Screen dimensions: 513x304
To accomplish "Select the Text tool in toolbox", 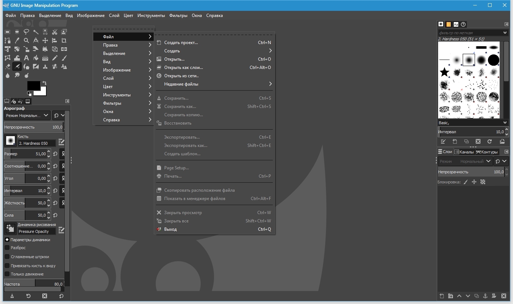I will [x=26, y=58].
